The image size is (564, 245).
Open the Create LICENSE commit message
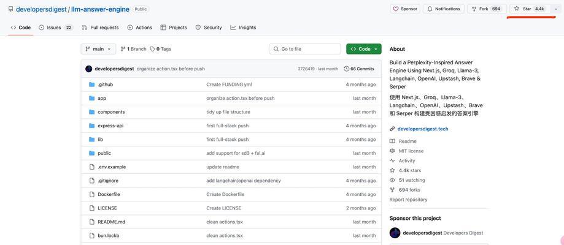tap(224, 208)
